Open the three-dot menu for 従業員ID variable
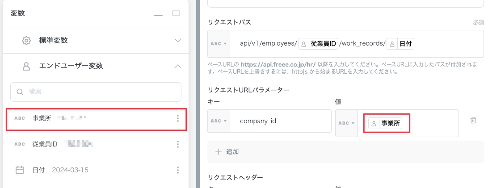This screenshot has width=488, height=188. (x=178, y=144)
